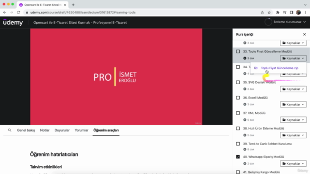Image resolution: width=310 pixels, height=174 pixels.
Task: Expand Kaynaklar for 38. Hızlı Ürün Ekleme
Action: (293, 135)
